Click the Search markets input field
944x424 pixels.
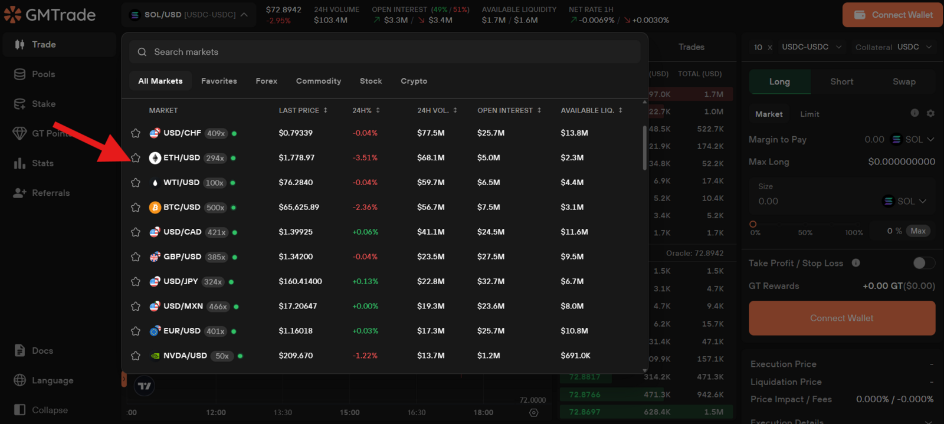pos(385,52)
